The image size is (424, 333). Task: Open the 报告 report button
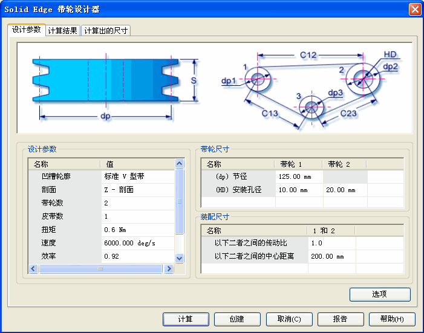pos(341,319)
